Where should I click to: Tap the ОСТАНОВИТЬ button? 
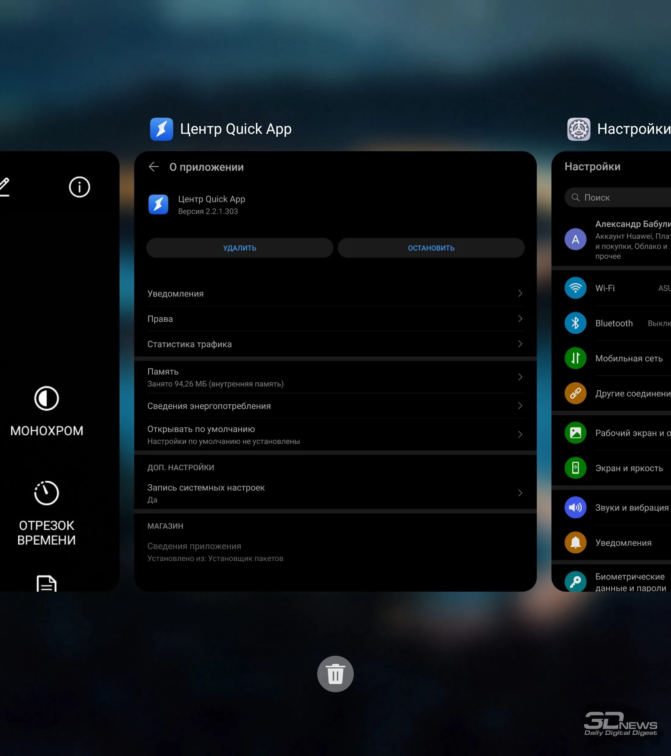(x=431, y=248)
